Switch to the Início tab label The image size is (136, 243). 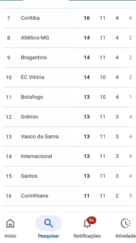pyautogui.click(x=10, y=236)
